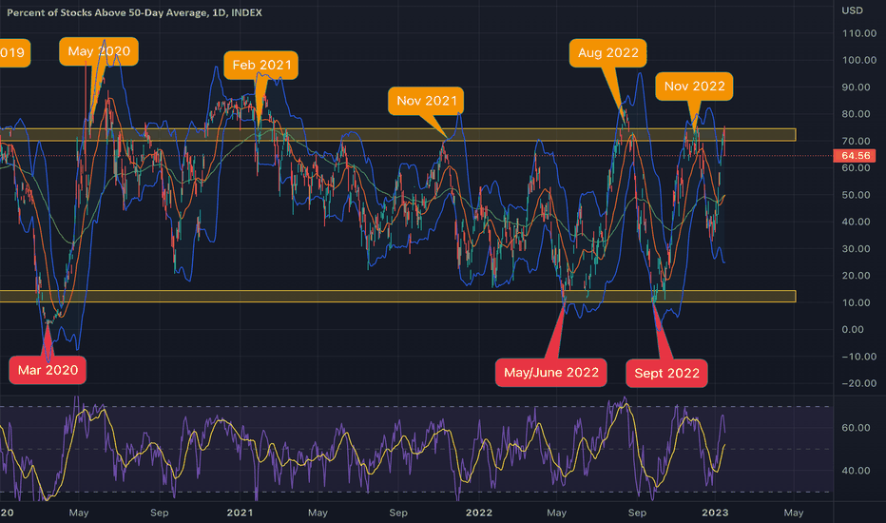Click the 'May/June 2022' red callout
This screenshot has width=886, height=523.
(551, 373)
